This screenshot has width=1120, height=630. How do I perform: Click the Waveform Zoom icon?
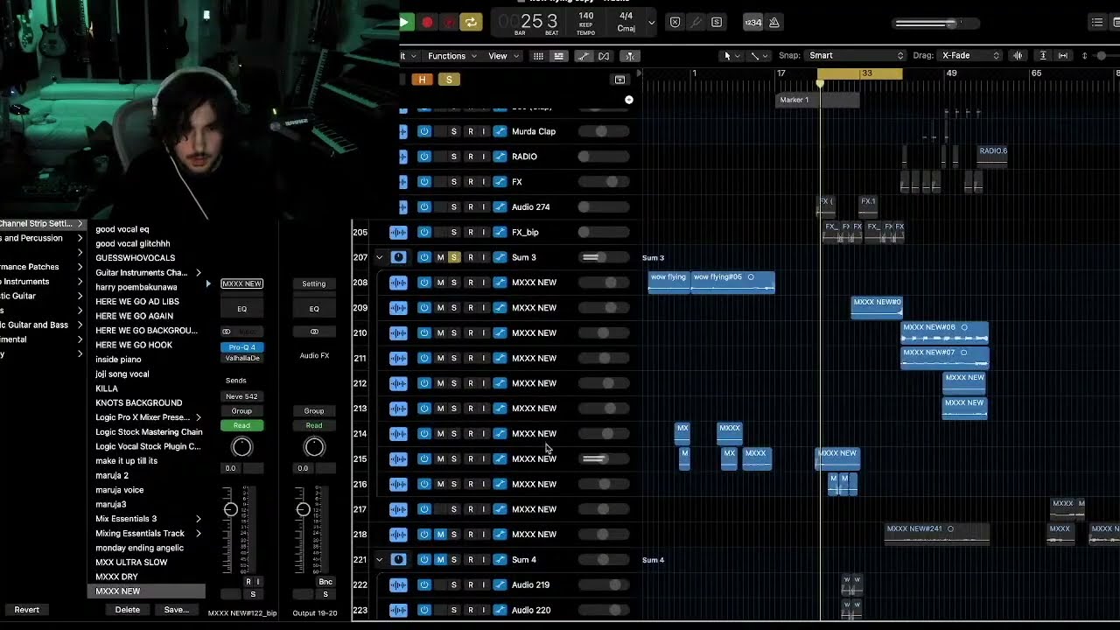coord(1018,56)
